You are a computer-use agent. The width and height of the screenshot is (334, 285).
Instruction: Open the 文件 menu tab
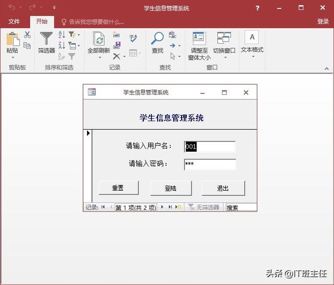pyautogui.click(x=14, y=21)
